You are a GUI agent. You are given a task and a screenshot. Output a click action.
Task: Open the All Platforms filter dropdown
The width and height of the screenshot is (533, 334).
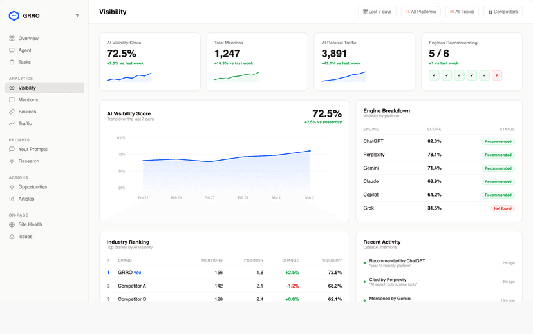point(420,12)
